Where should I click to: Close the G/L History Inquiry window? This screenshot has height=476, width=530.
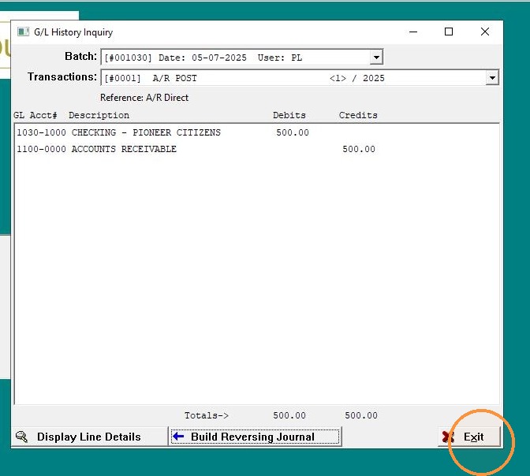485,32
